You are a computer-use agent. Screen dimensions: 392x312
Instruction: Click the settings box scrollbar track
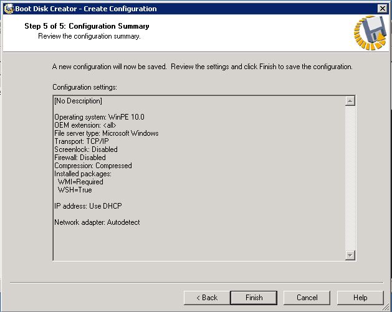(x=350, y=178)
